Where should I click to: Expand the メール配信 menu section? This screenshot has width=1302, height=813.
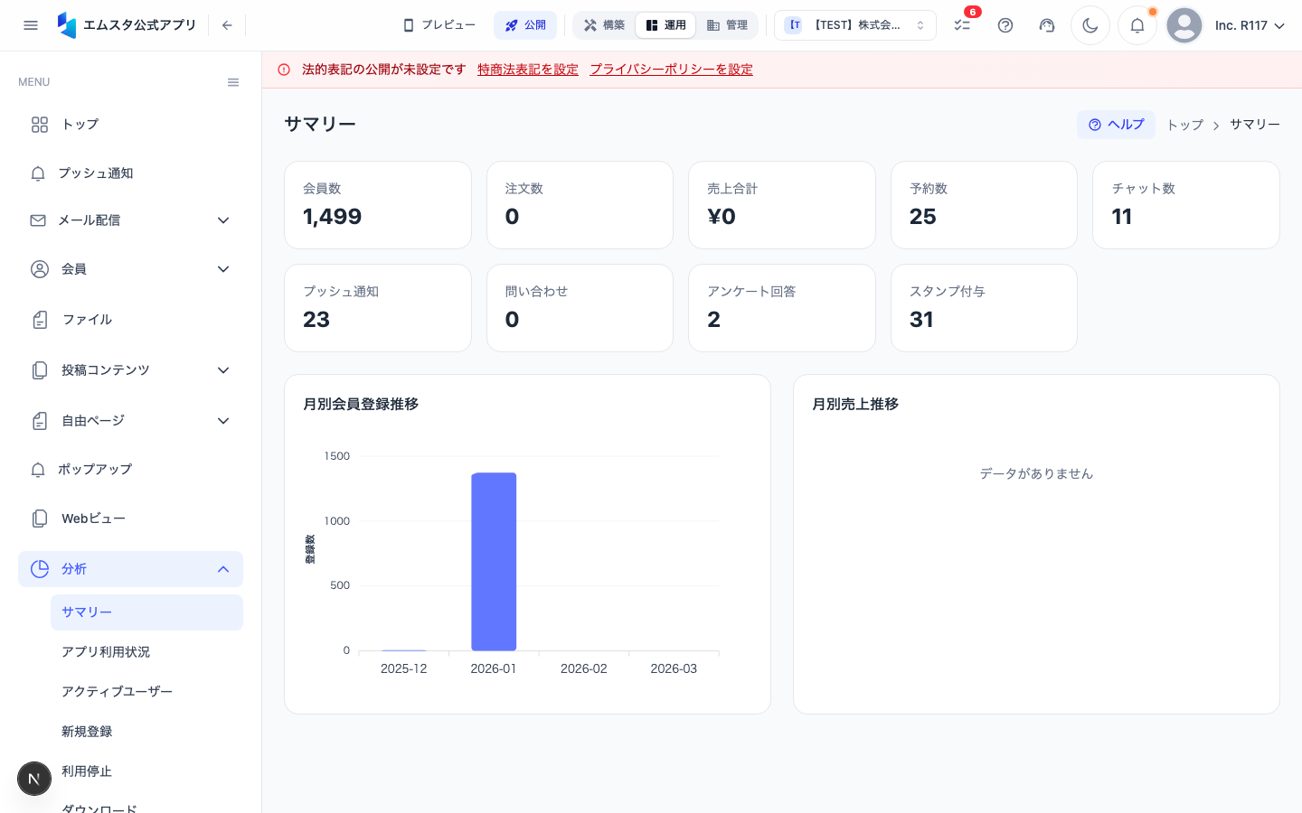130,220
